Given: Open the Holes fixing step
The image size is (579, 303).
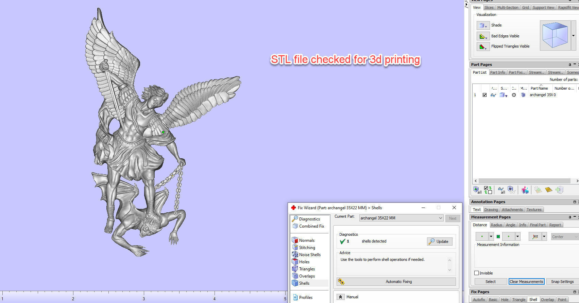Looking at the screenshot, I should coord(301,262).
